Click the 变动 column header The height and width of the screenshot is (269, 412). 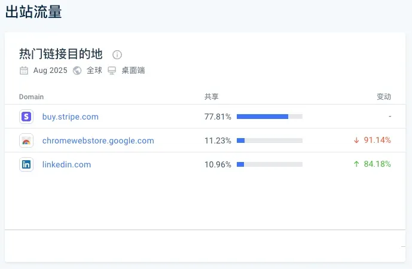384,97
